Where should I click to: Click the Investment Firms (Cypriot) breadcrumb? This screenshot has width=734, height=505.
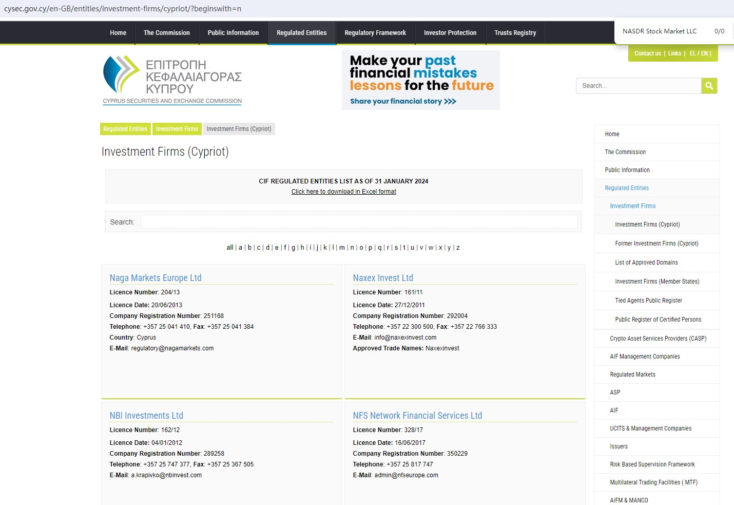click(239, 129)
